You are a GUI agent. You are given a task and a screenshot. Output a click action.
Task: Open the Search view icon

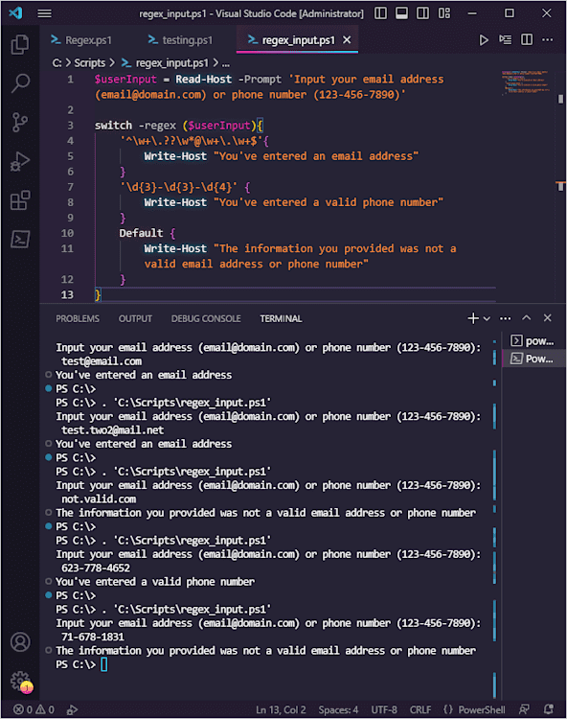(x=20, y=83)
